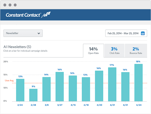
Task: Click the 4/24 date label
Action: pos(139,105)
